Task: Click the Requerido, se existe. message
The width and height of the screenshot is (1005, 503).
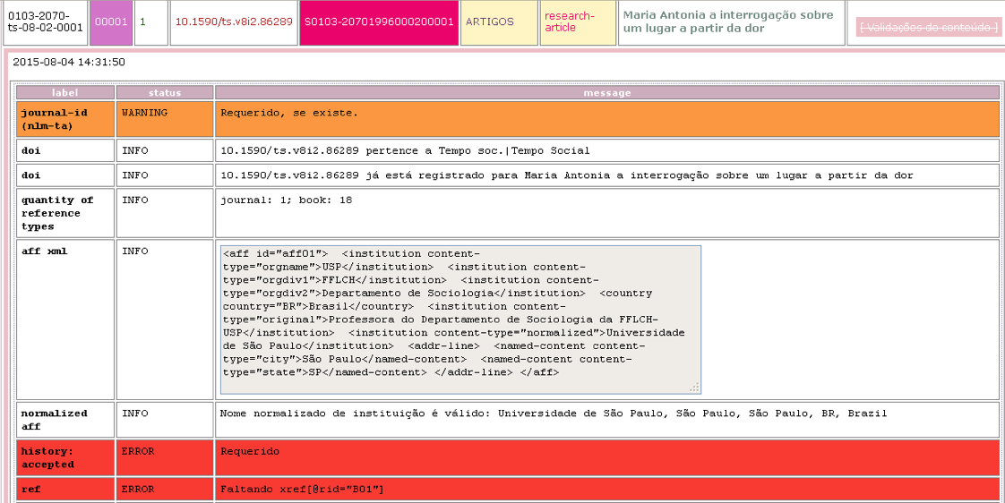Action: [x=607, y=119]
